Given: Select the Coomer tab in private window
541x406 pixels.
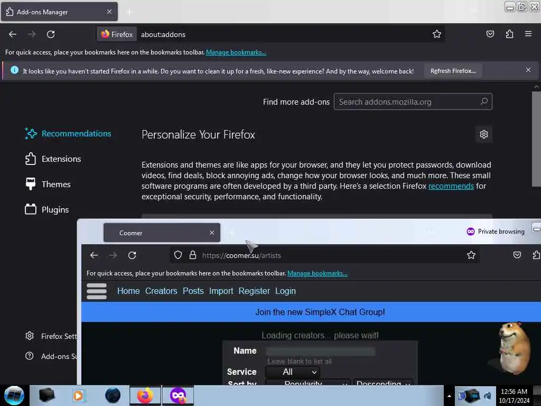Looking at the screenshot, I should (162, 233).
